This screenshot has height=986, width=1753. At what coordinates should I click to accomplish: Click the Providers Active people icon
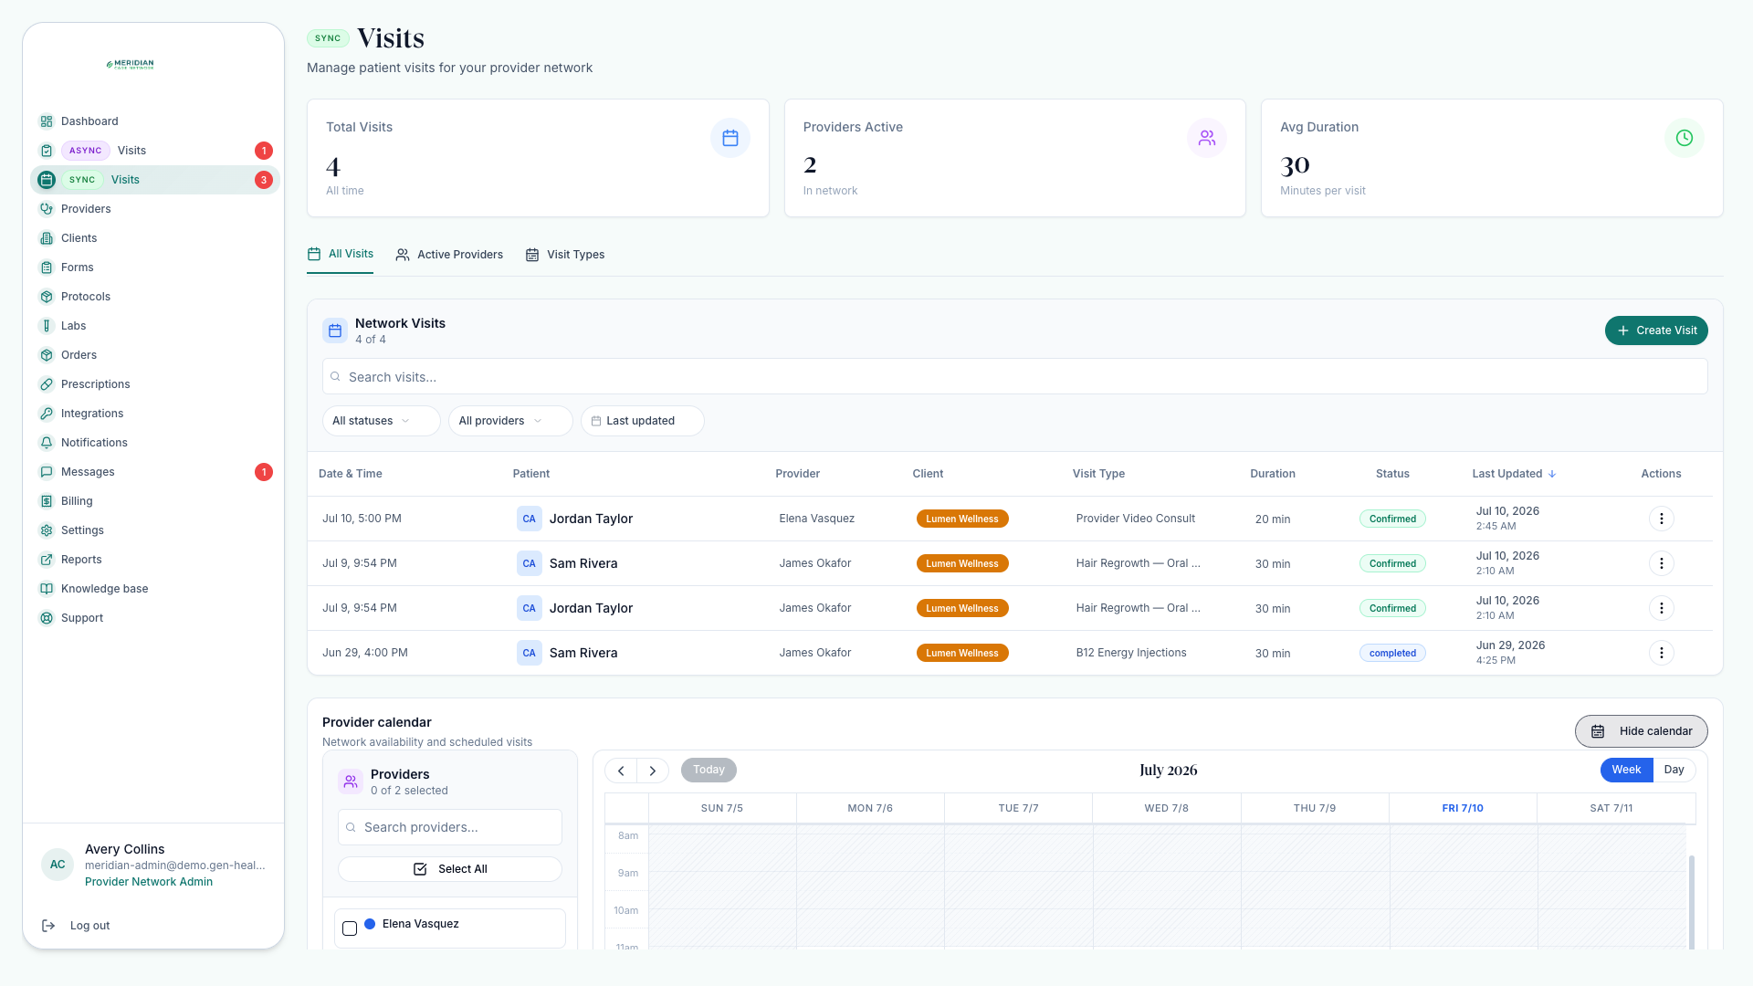1207,138
